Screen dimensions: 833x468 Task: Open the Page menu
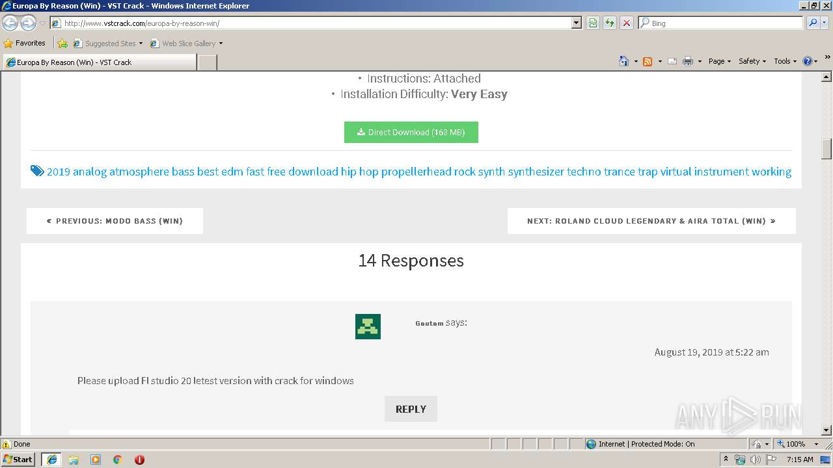point(720,61)
